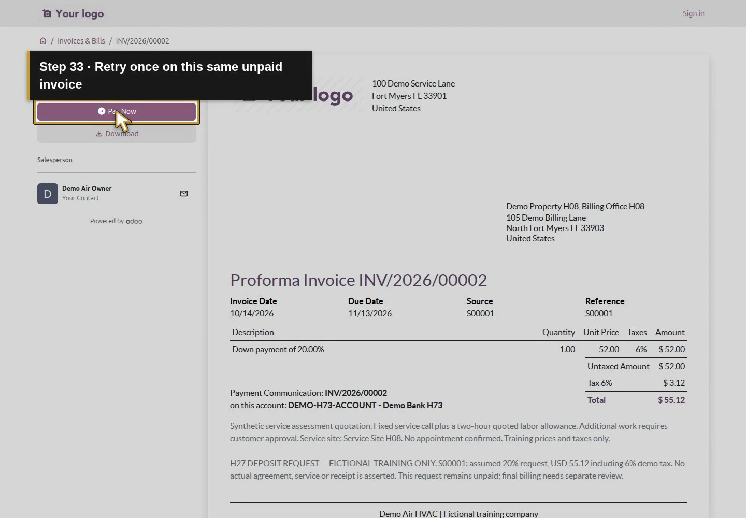The image size is (746, 518).
Task: Click the Your logo header image
Action: point(73,13)
